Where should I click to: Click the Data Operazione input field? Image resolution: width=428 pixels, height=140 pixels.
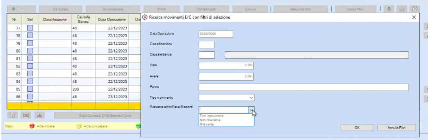point(216,34)
